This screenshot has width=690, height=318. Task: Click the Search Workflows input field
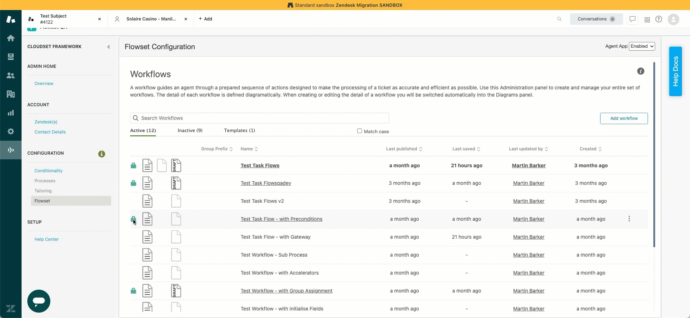(259, 118)
